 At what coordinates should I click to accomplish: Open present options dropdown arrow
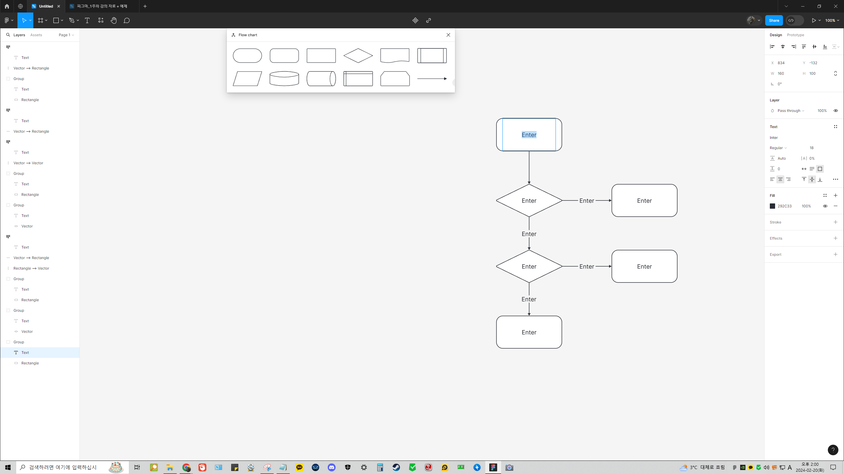[820, 20]
